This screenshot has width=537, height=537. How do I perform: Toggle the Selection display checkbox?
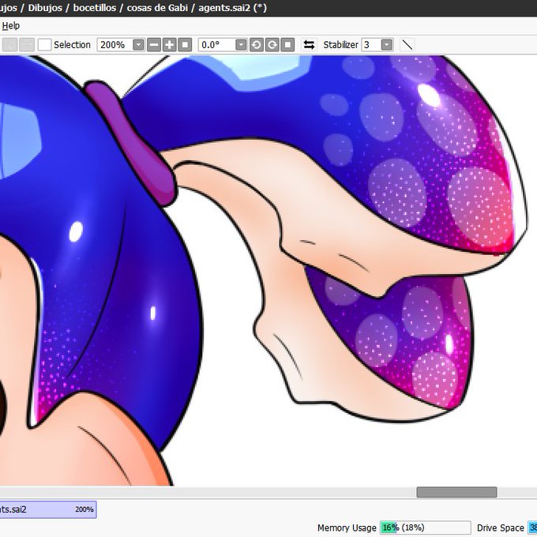44,45
